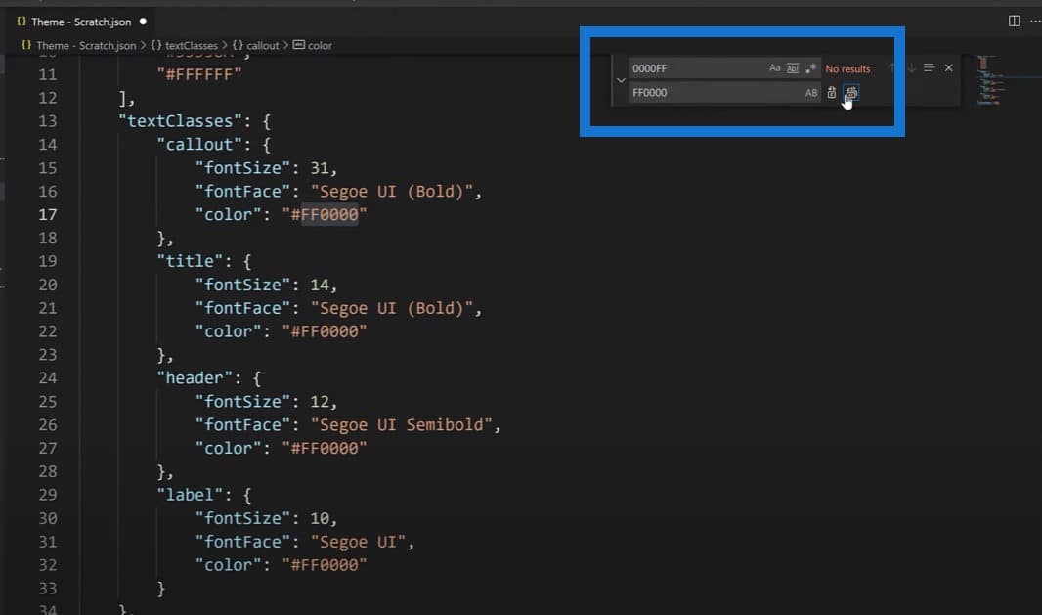Viewport: 1042px width, 615px height.
Task: Click line number 17 in gutter
Action: [x=47, y=215]
